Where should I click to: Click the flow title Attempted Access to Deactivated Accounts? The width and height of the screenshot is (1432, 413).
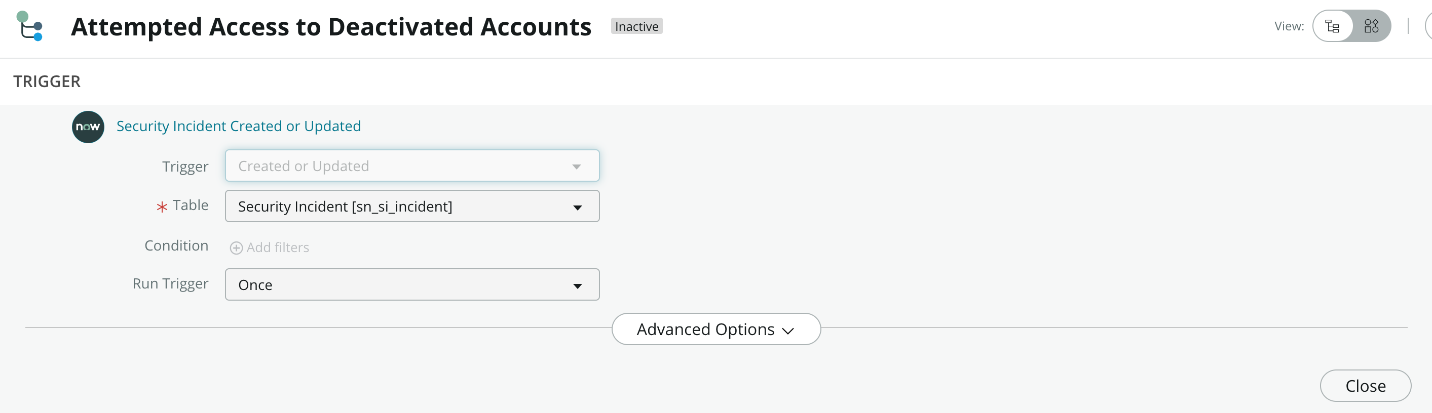tap(331, 27)
